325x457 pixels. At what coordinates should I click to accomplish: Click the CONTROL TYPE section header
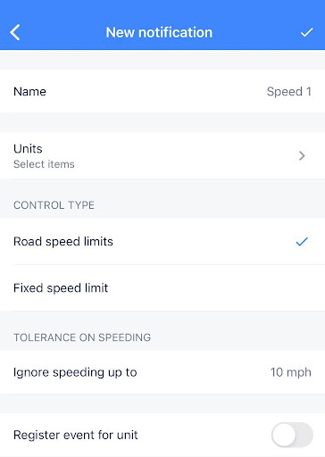click(54, 205)
